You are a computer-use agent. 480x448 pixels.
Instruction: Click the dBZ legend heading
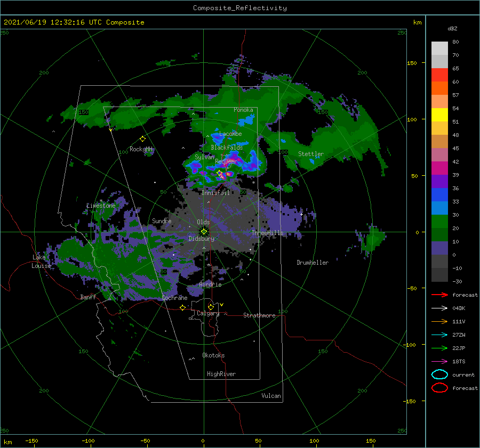pyautogui.click(x=452, y=28)
